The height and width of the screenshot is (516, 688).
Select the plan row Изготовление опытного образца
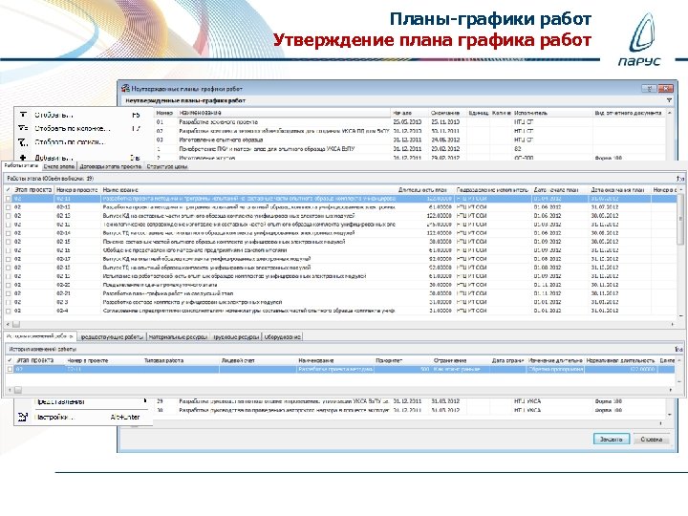[410, 140]
